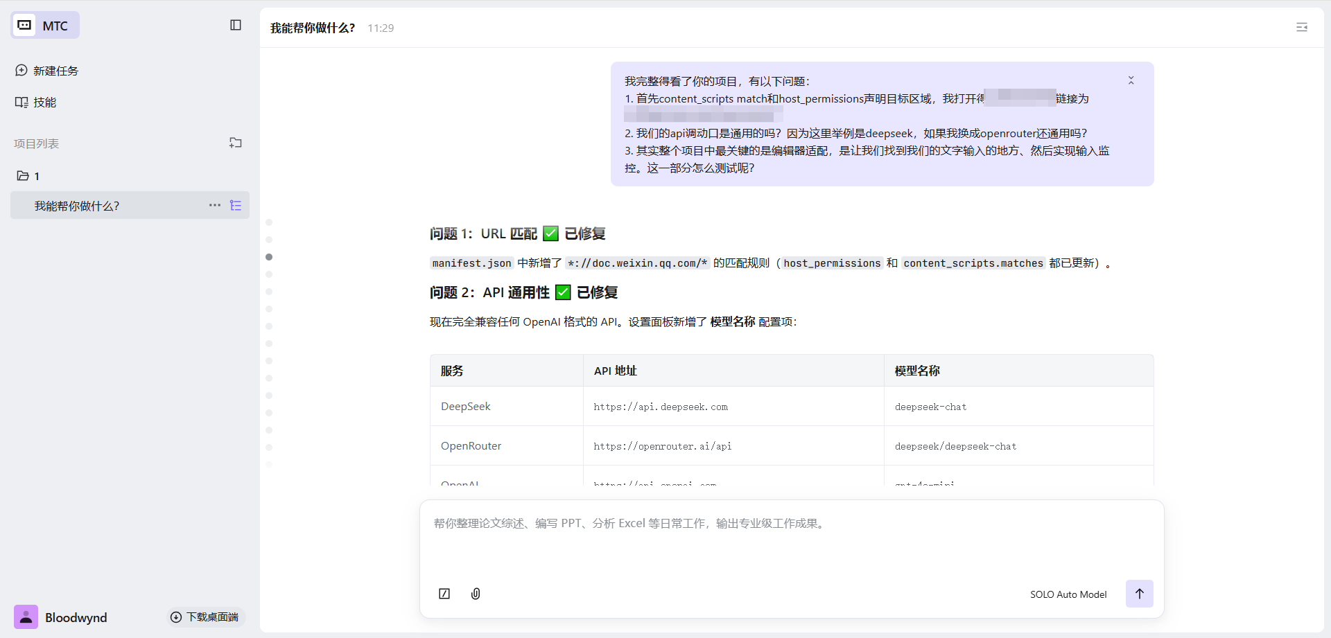Attach a file with paperclip icon
This screenshot has width=1331, height=638.
coord(476,594)
